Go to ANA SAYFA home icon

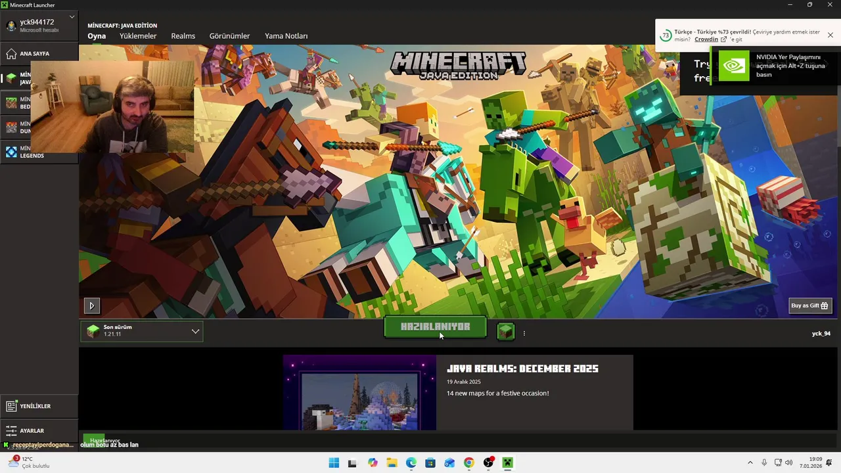tap(11, 53)
